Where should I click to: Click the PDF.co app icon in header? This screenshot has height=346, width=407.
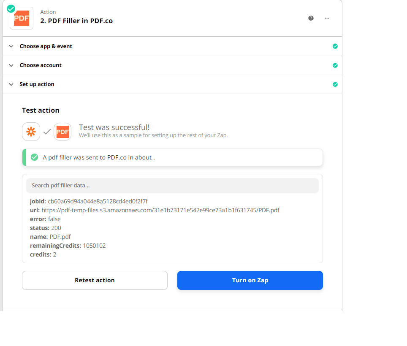point(22,19)
